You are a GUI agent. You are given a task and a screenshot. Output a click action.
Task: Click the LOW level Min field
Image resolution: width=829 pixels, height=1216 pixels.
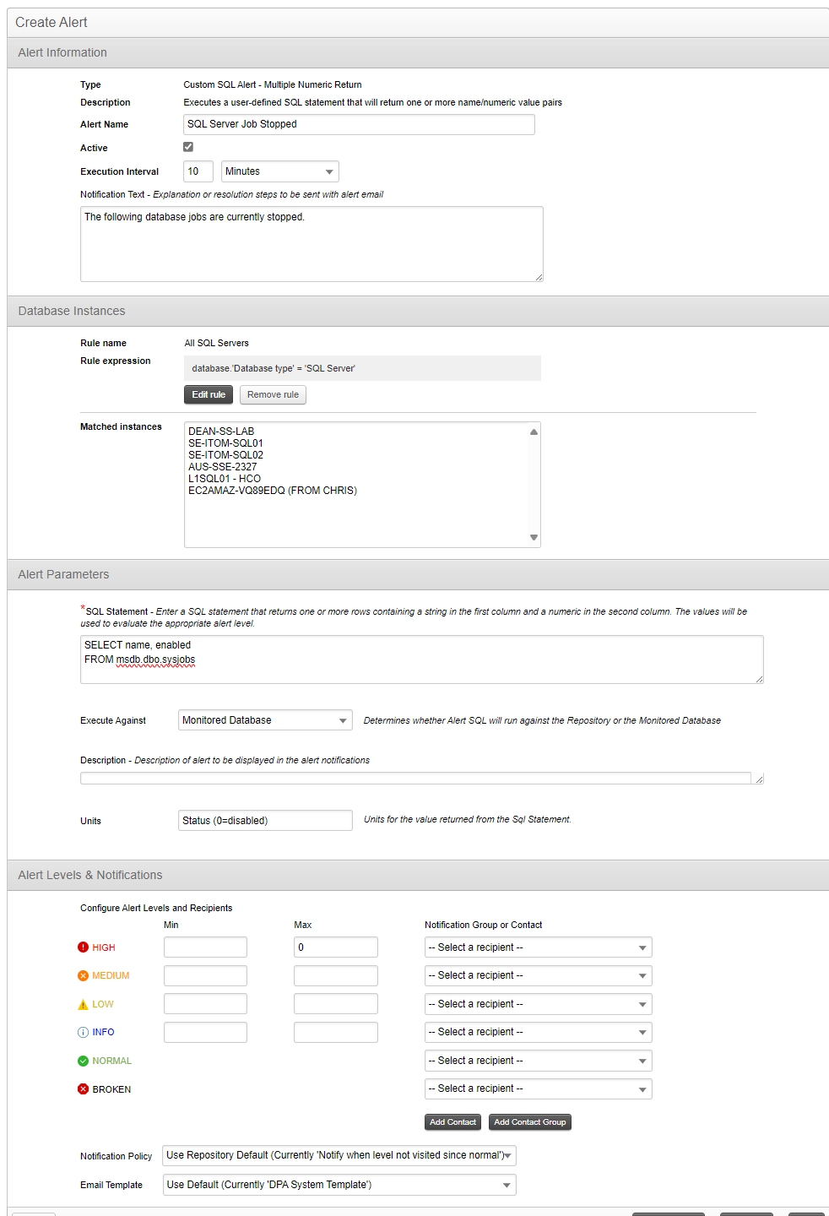tap(205, 1004)
